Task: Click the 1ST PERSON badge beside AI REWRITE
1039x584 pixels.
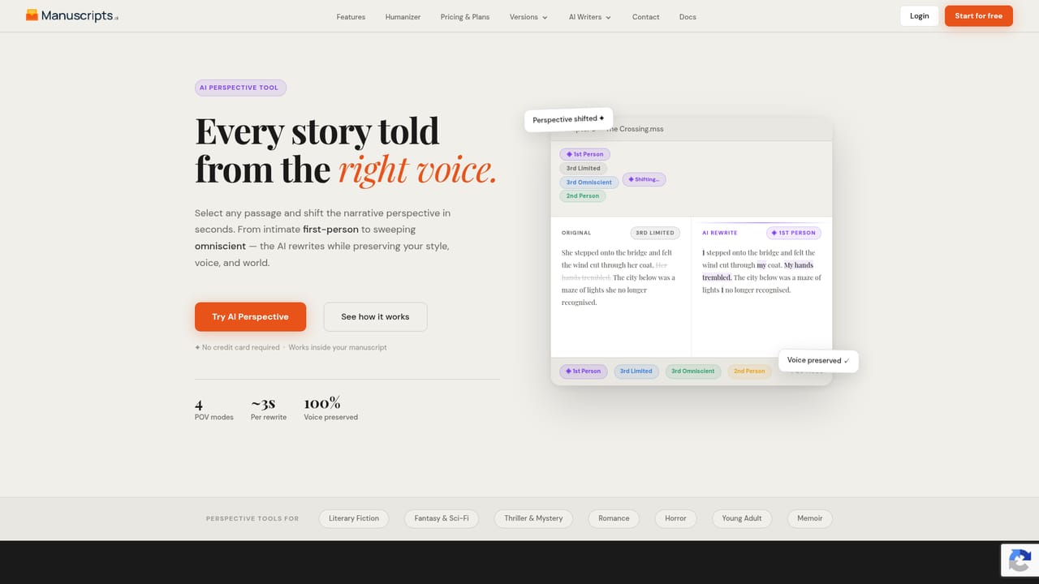Action: (x=794, y=233)
